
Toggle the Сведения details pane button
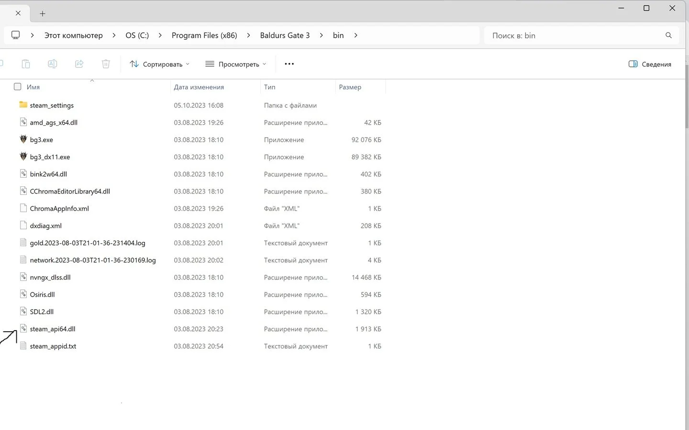point(650,64)
